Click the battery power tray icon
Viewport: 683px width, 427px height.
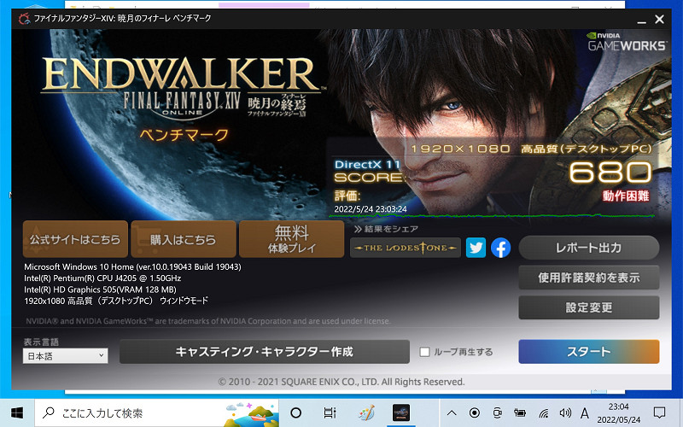pyautogui.click(x=520, y=412)
